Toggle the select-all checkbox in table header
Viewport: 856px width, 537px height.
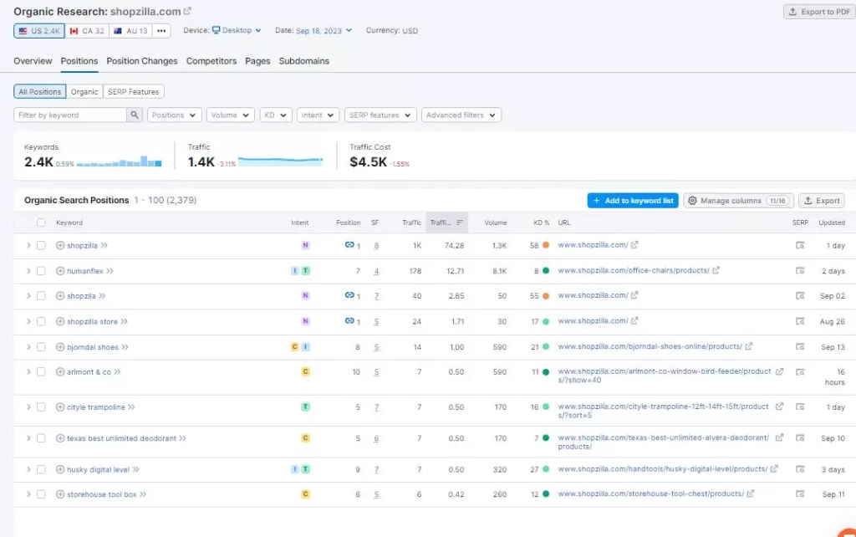coord(41,222)
